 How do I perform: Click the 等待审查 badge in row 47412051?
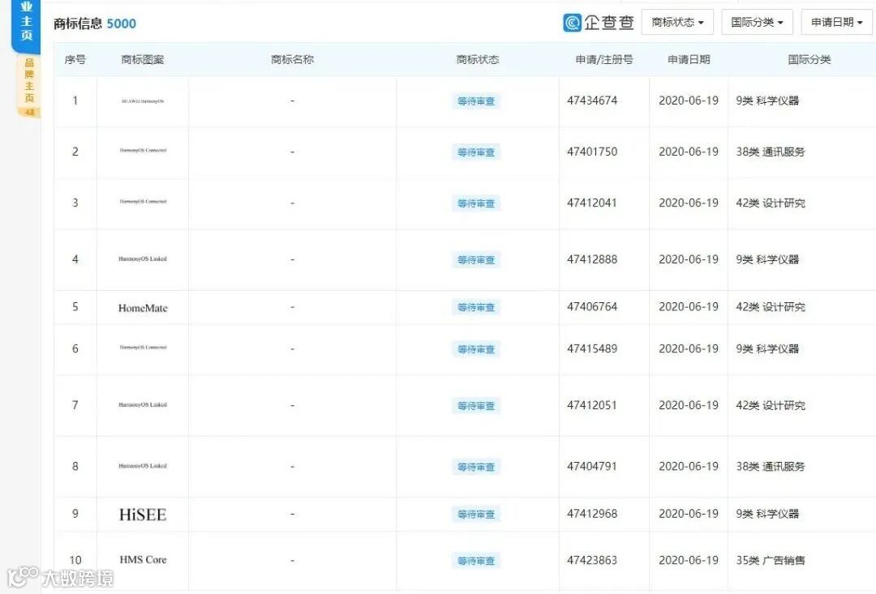pyautogui.click(x=476, y=406)
